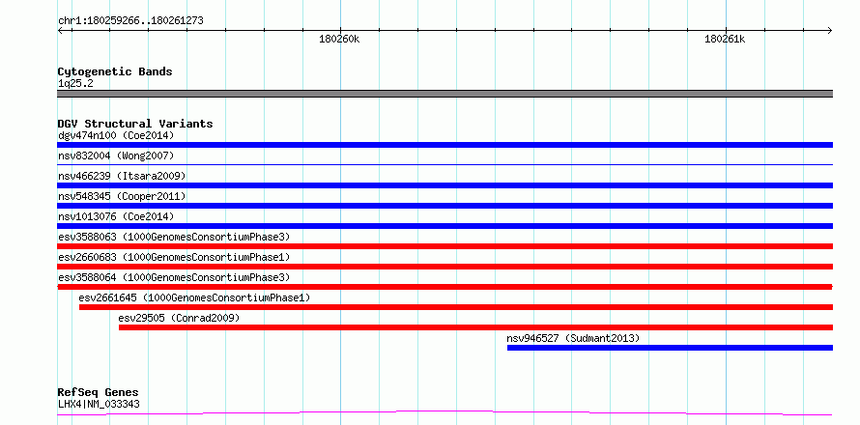860x425 pixels.
Task: Open the esv3588064 variant label
Action: coord(174,277)
